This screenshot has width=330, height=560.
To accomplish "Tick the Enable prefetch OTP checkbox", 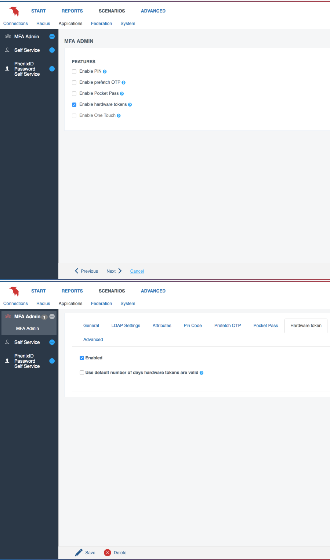I will point(74,83).
